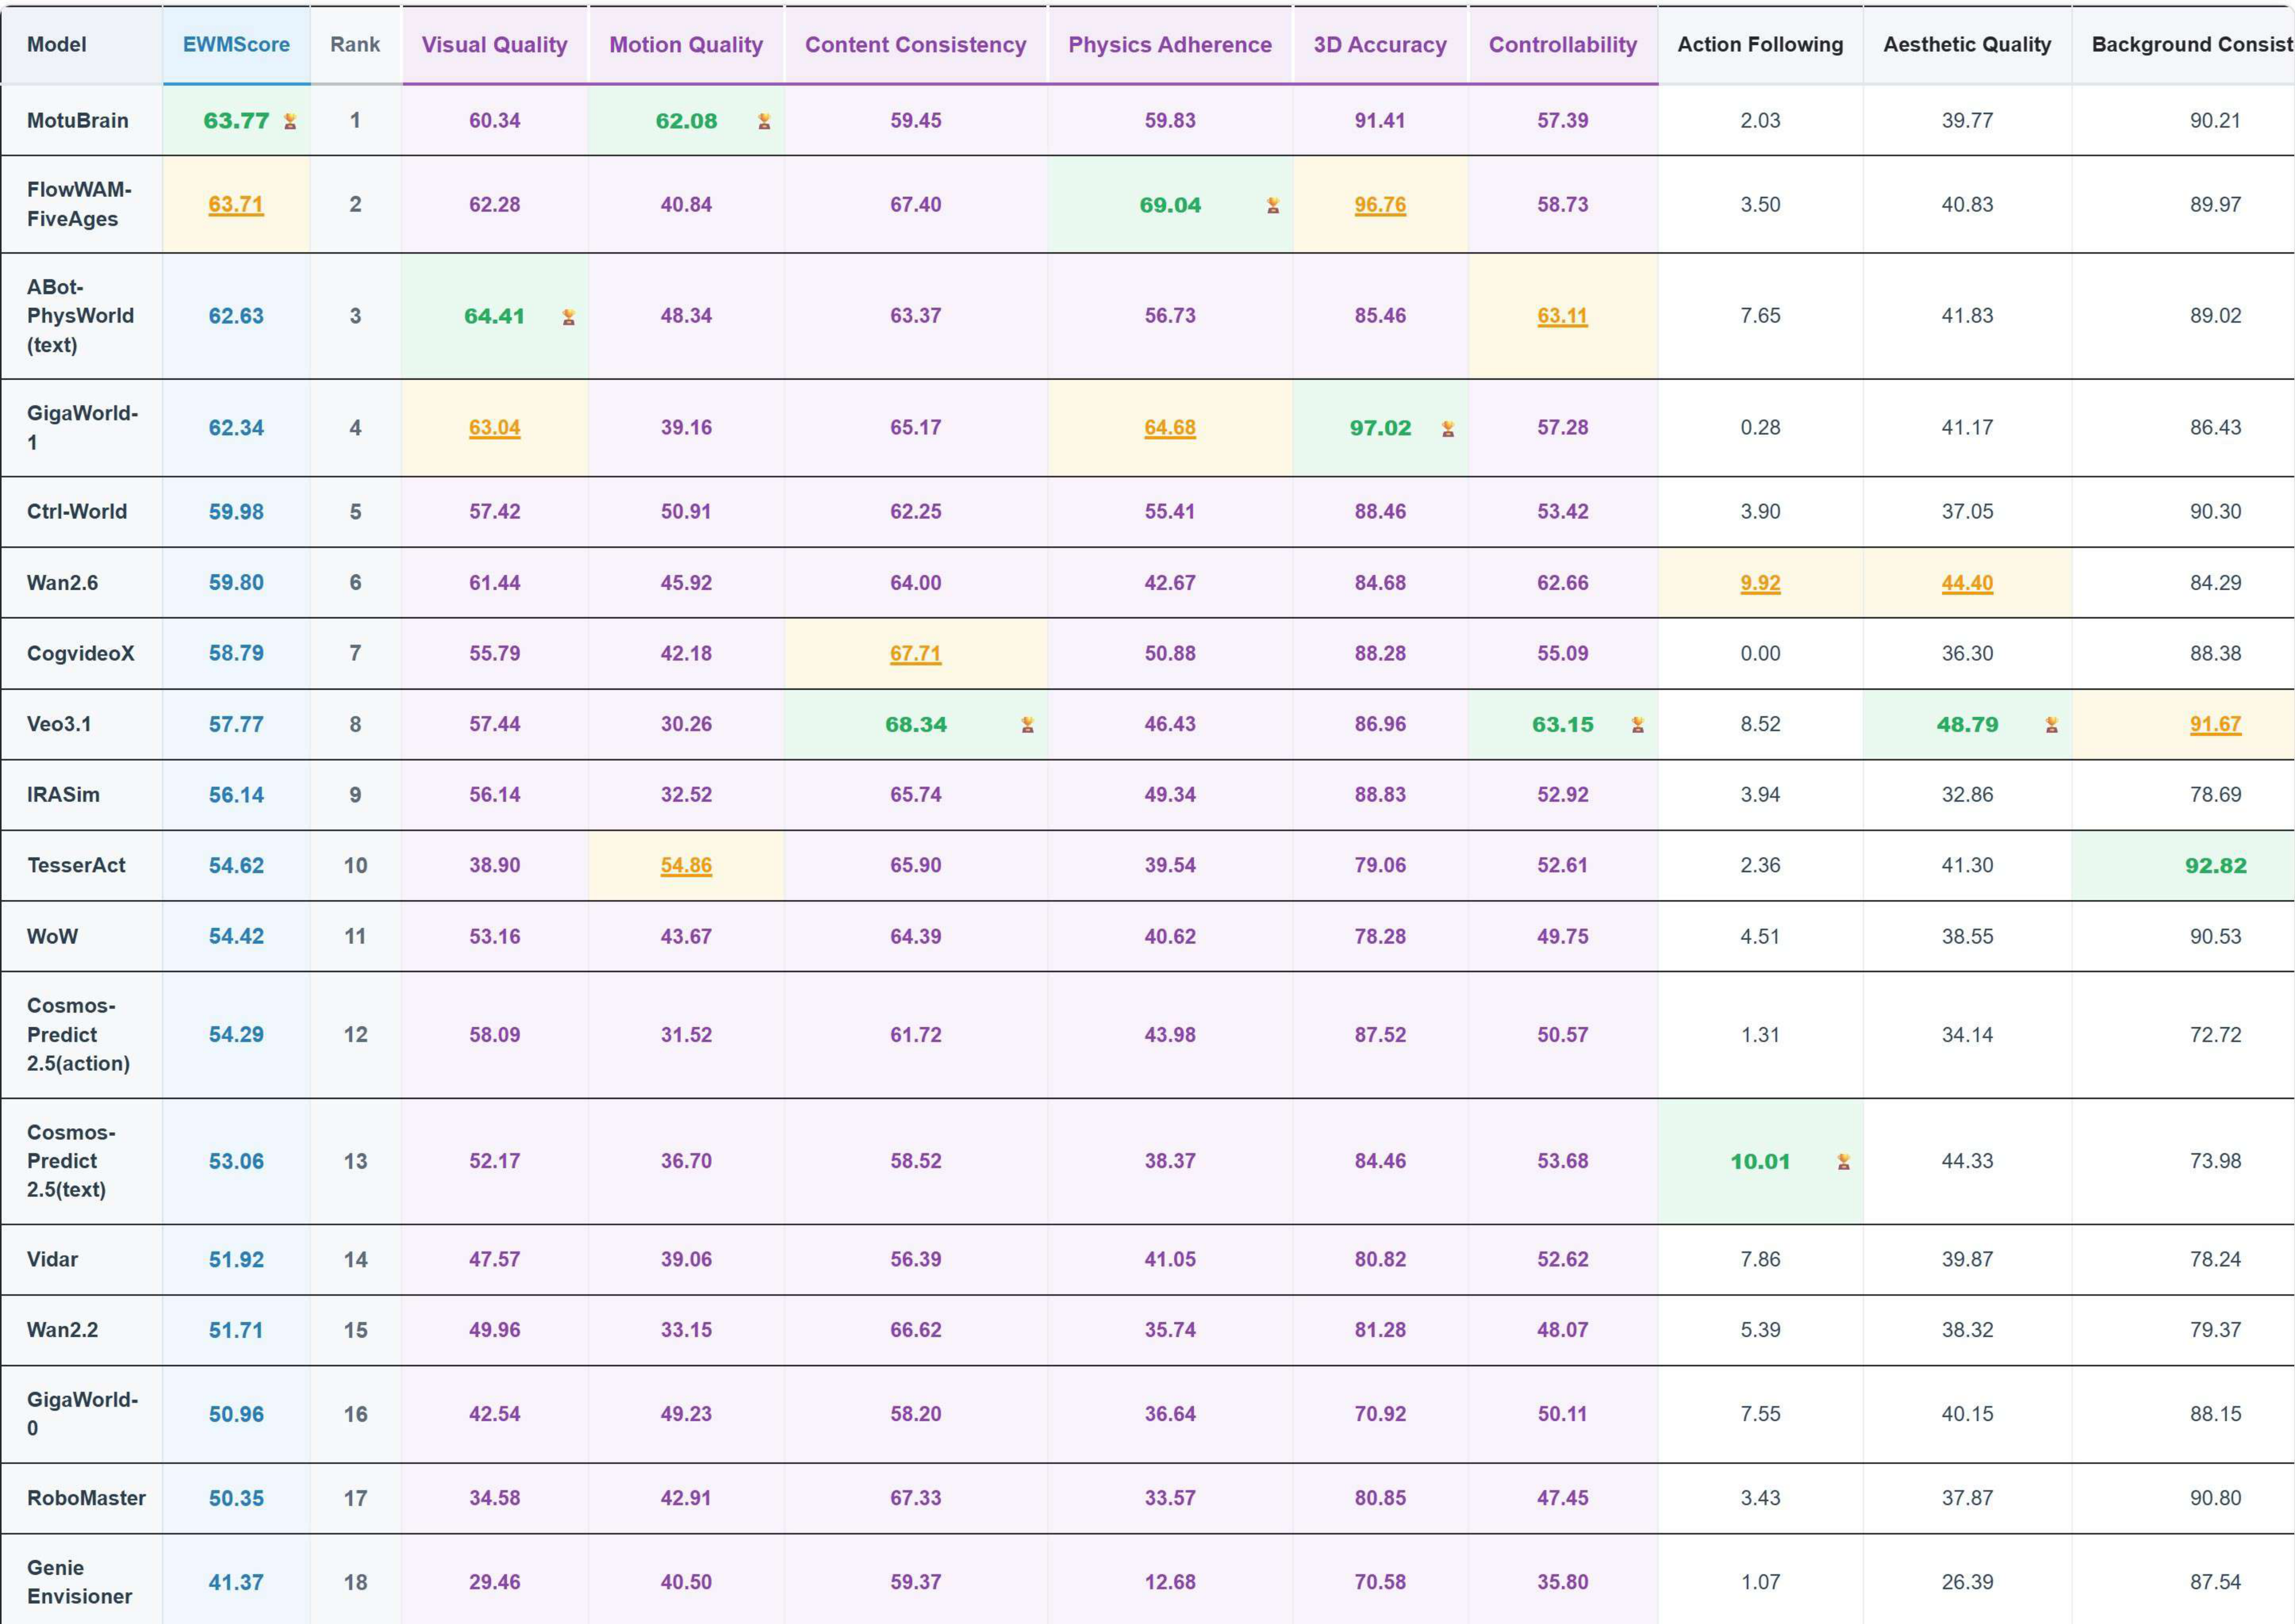Select the Vidar model name

(x=52, y=1260)
